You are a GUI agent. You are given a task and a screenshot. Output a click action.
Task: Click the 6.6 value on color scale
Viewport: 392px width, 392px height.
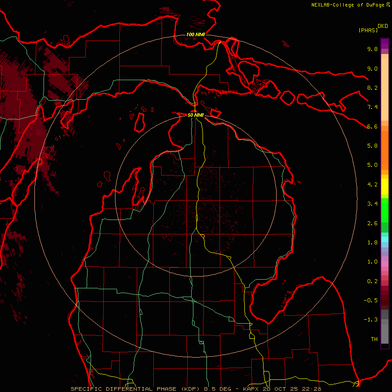pos(372,126)
